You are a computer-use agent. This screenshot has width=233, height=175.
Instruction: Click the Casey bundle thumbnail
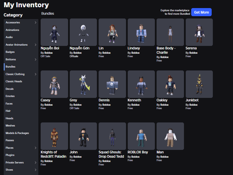(54, 84)
